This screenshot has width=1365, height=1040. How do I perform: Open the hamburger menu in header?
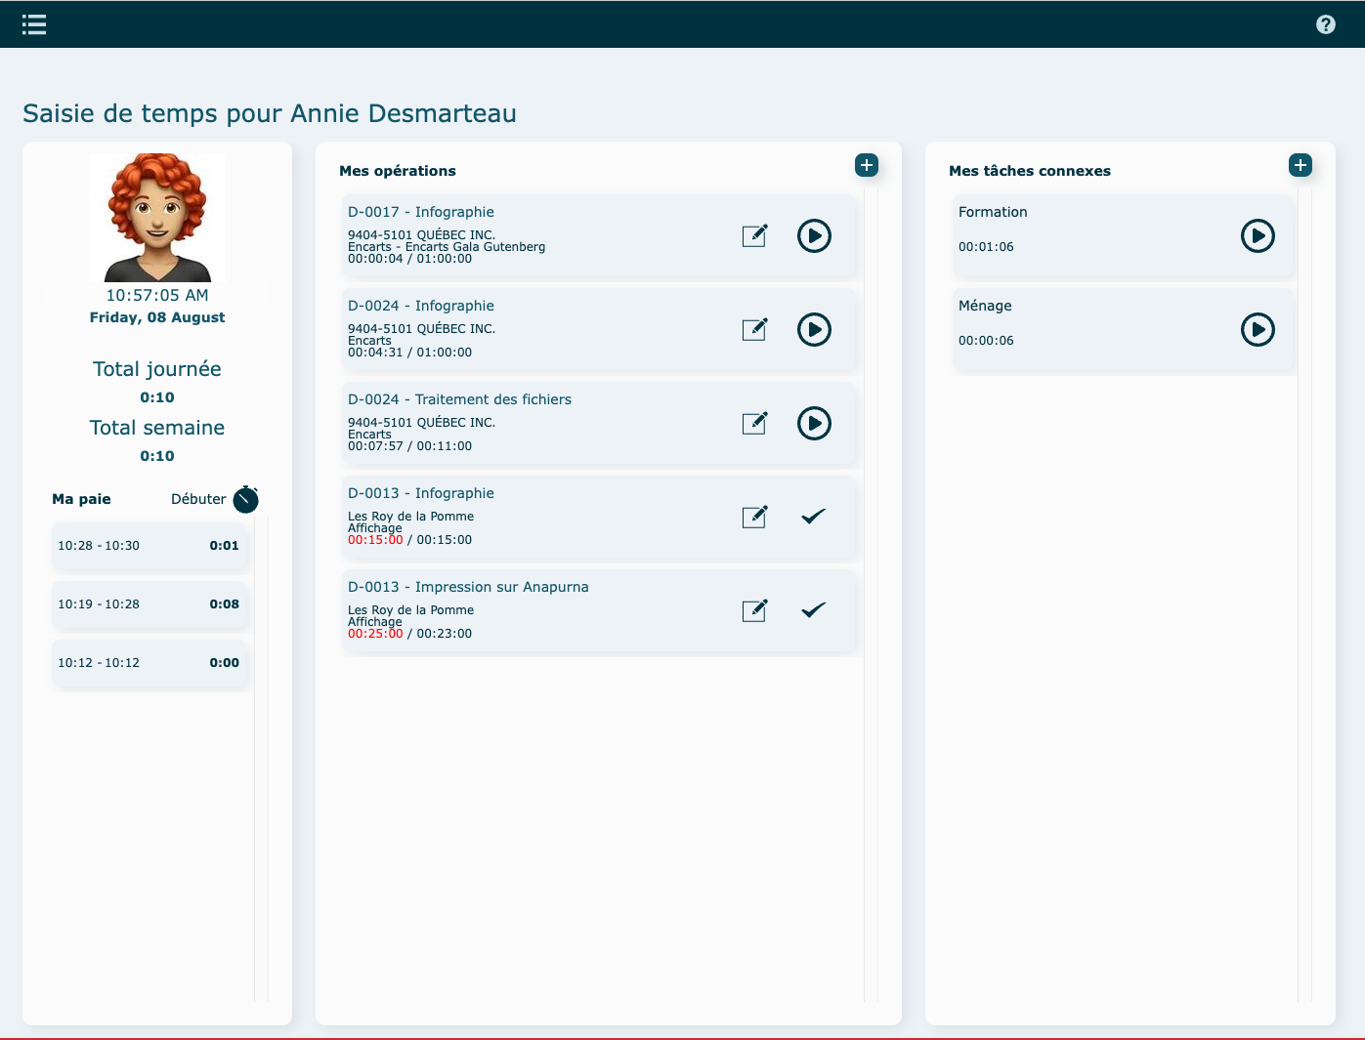pyautogui.click(x=34, y=24)
